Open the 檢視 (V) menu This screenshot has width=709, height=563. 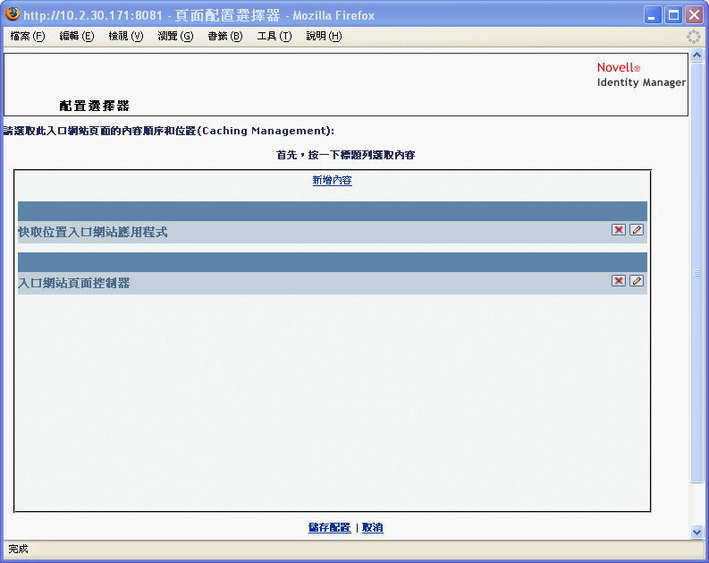click(x=126, y=36)
